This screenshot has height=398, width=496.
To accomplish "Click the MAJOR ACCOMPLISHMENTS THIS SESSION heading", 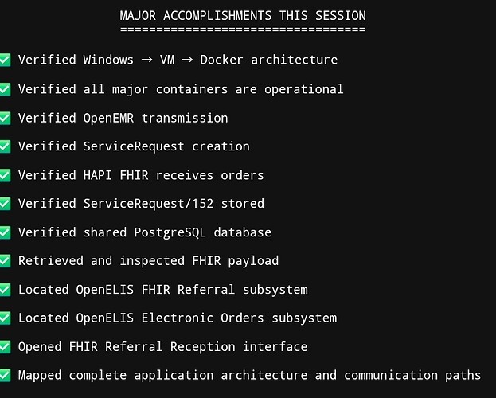I will click(243, 15).
